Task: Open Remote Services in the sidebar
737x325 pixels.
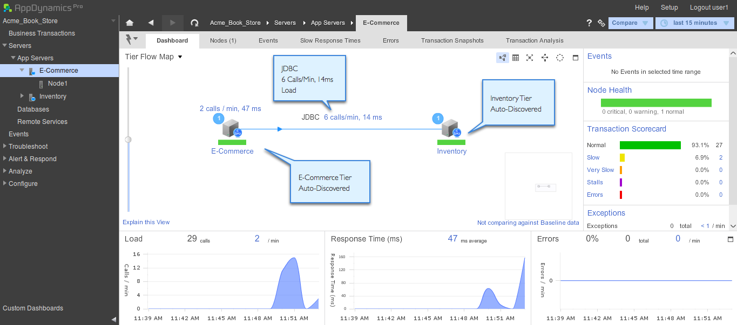Action: coord(42,122)
